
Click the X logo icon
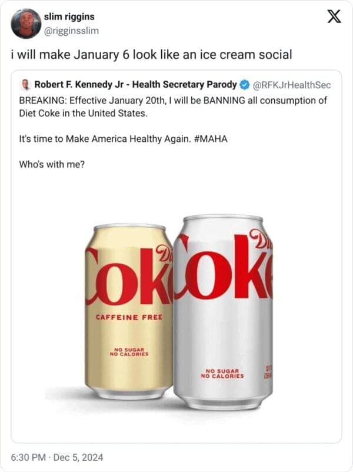click(x=334, y=18)
